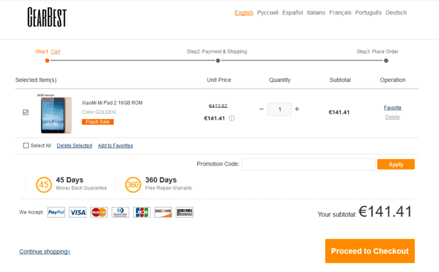Decrease quantity with the minus button
Viewport: 439px width, 272px height.
pyautogui.click(x=261, y=109)
